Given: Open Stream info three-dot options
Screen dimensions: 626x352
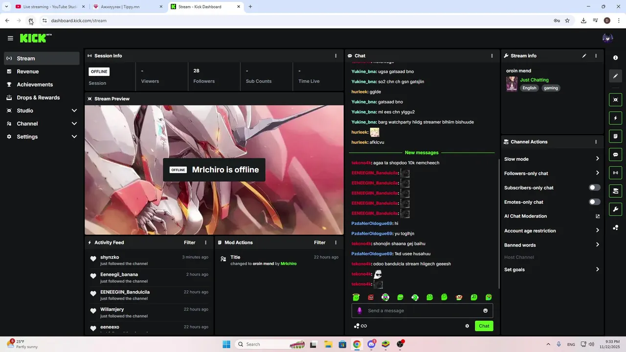Looking at the screenshot, I should tap(596, 56).
